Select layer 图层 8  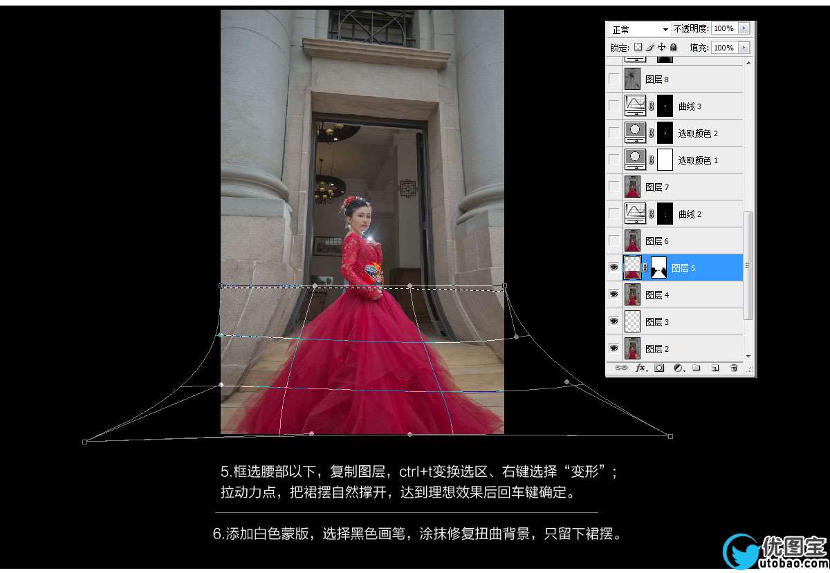pos(657,79)
